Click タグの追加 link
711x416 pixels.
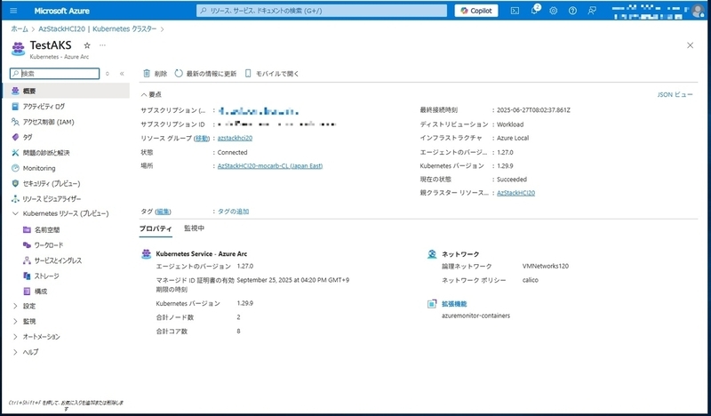[x=233, y=212]
